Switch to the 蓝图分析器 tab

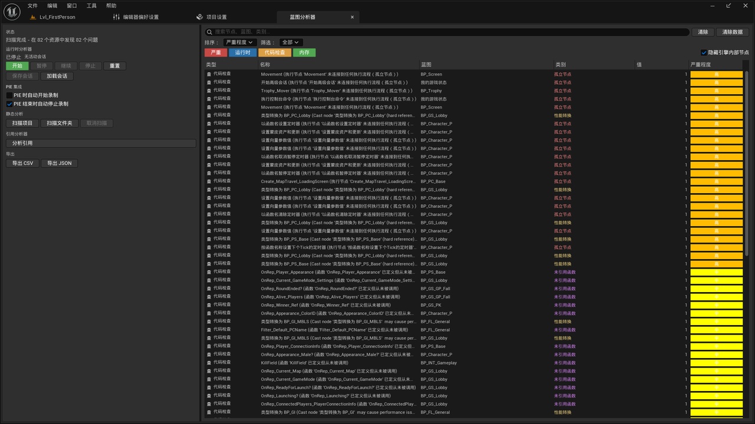[x=303, y=17]
